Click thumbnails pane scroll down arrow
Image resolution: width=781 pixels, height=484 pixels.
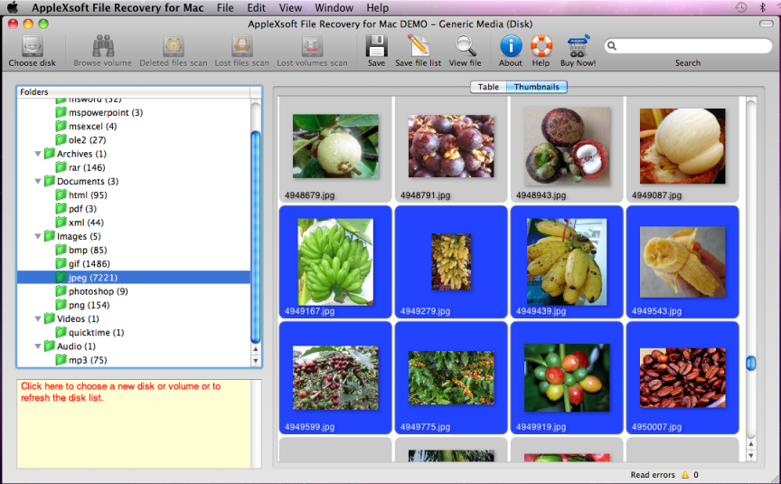point(750,455)
